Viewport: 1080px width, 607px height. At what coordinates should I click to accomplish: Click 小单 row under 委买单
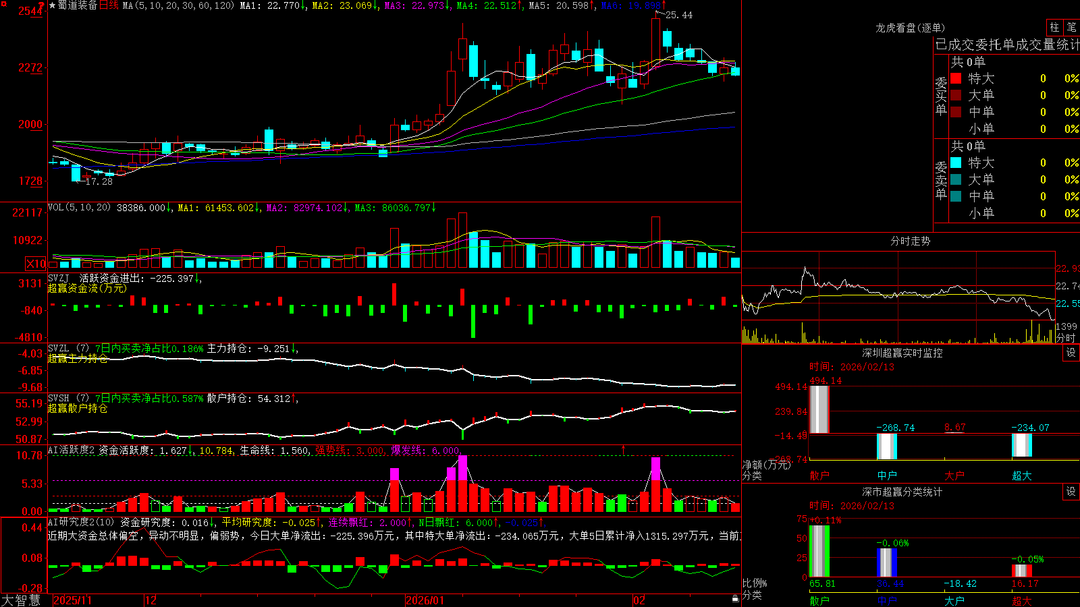coord(1015,129)
